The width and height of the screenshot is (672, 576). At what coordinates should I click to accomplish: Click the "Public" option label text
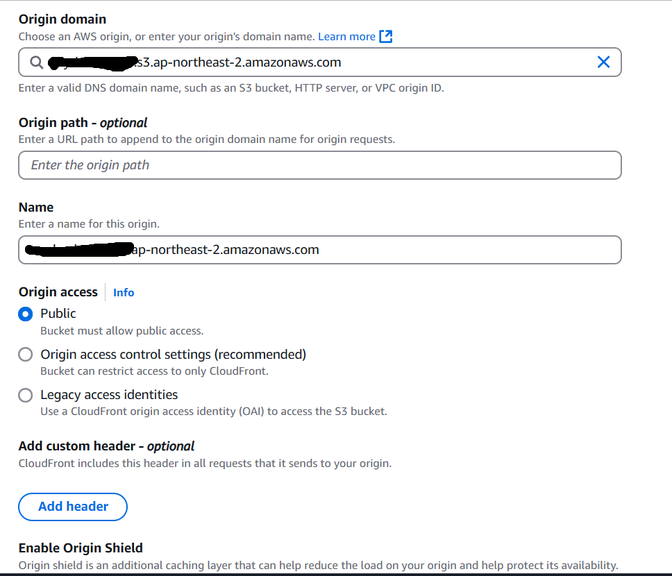(58, 313)
